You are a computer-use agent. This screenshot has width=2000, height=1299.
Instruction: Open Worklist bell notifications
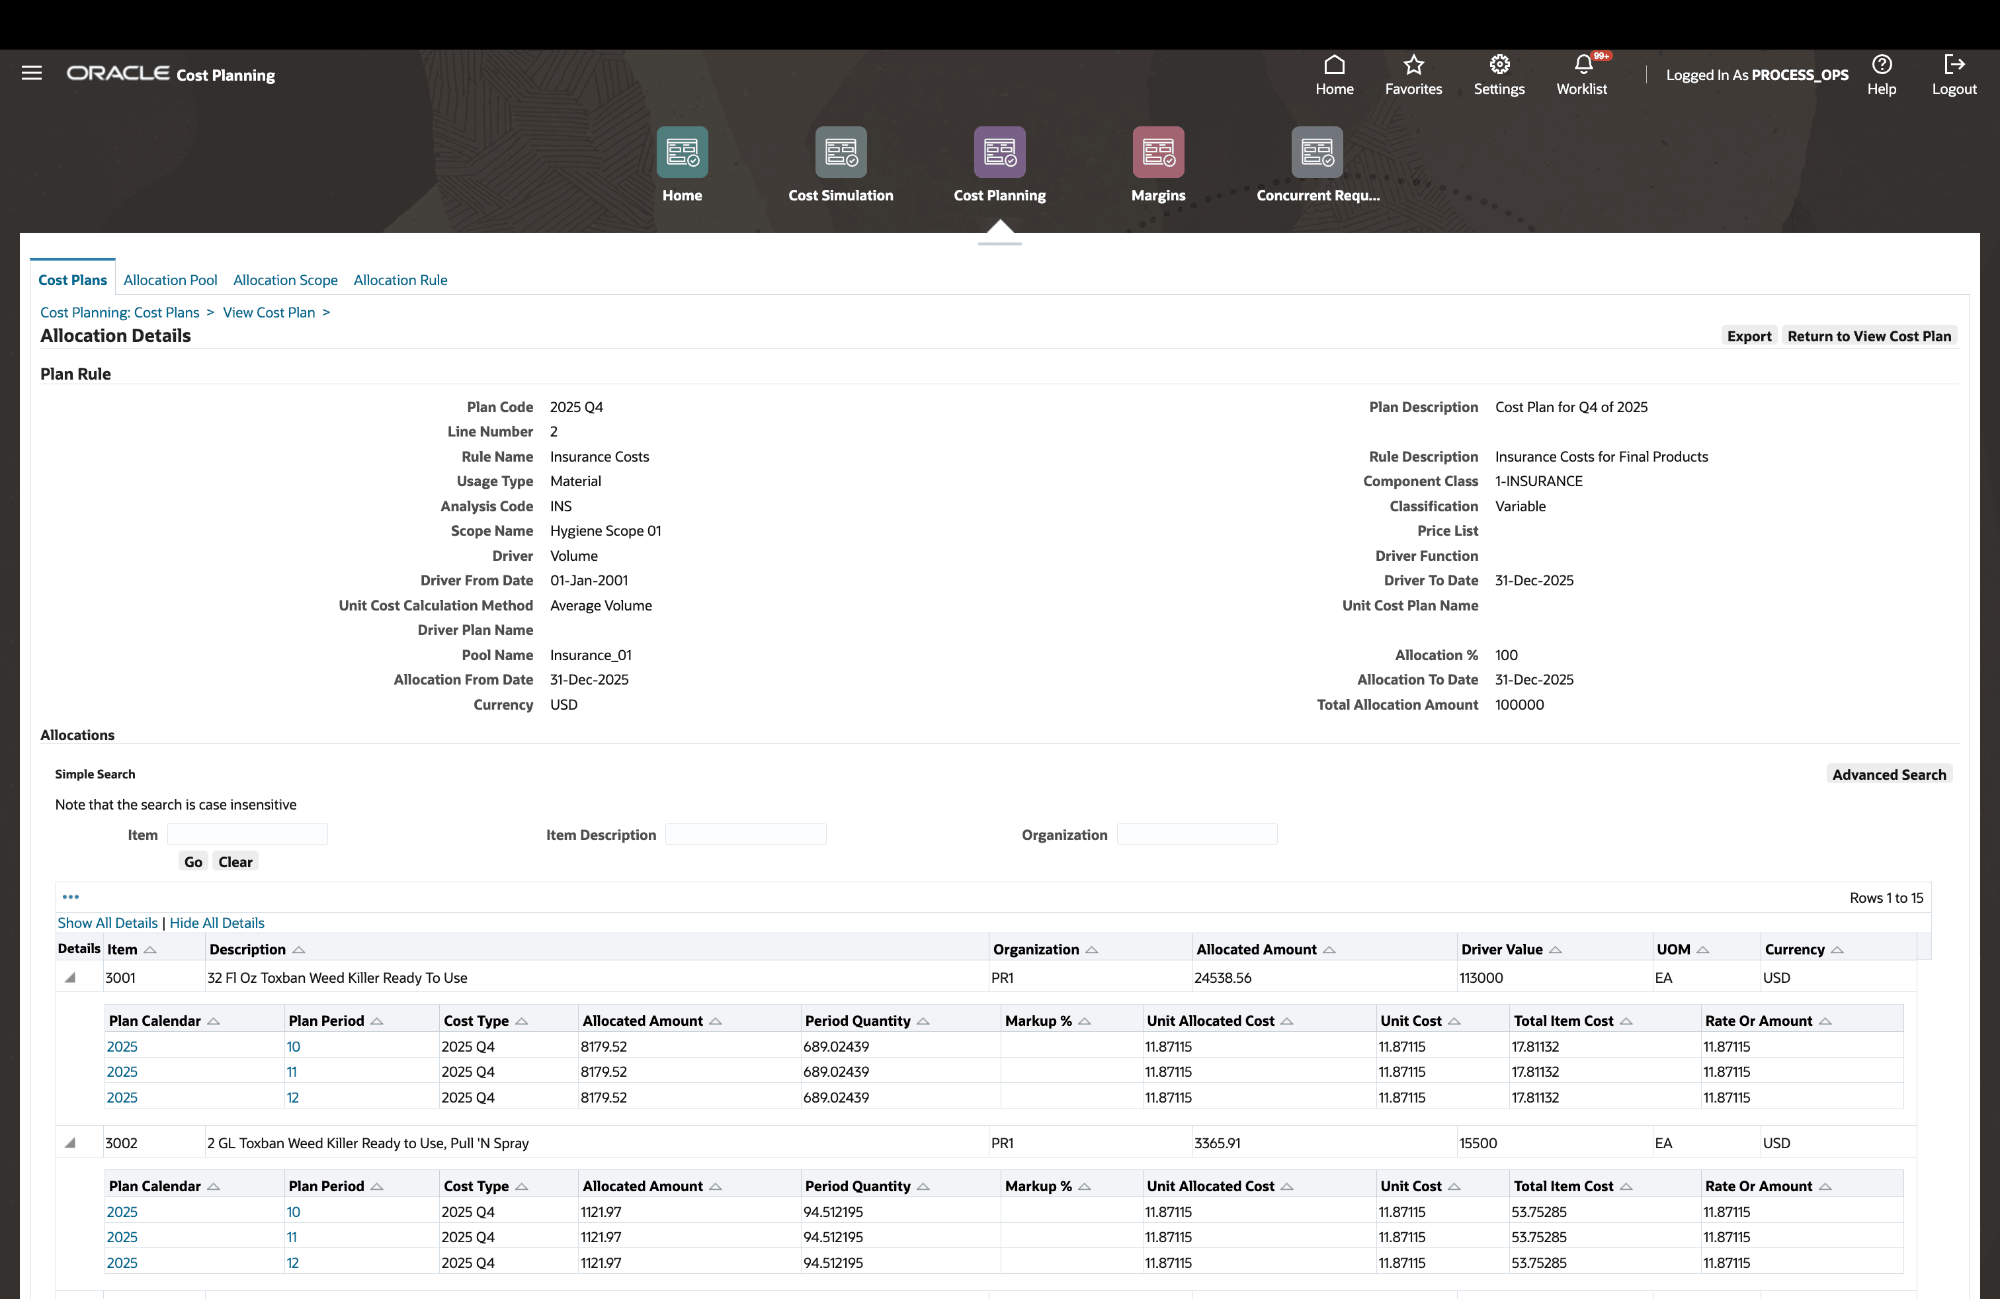coord(1583,65)
